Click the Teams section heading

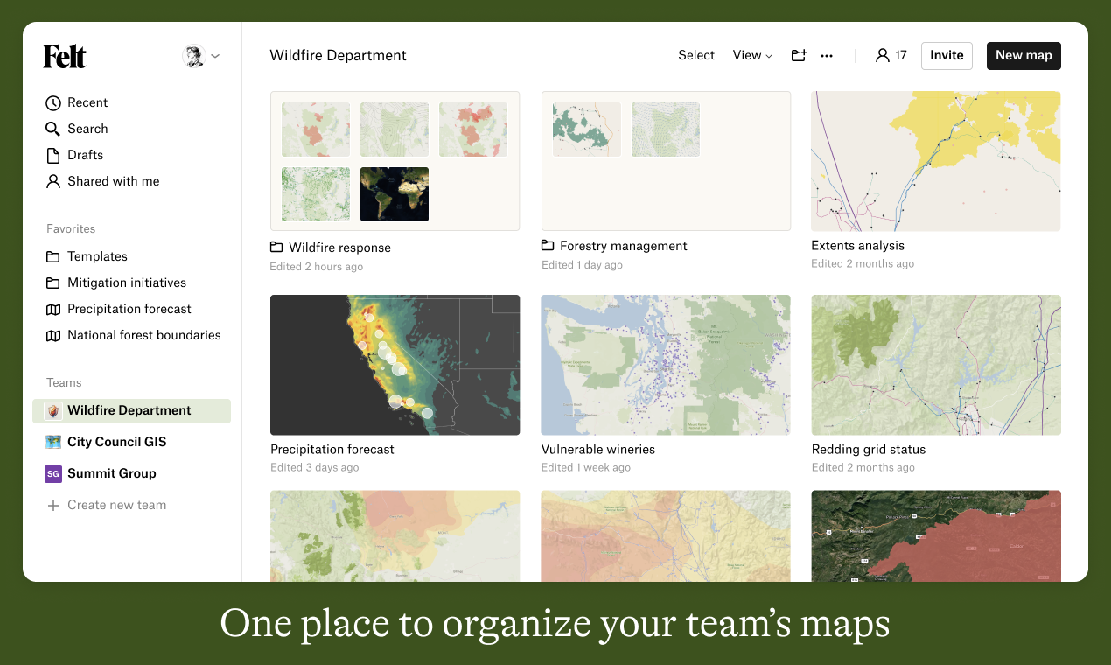pyautogui.click(x=64, y=383)
